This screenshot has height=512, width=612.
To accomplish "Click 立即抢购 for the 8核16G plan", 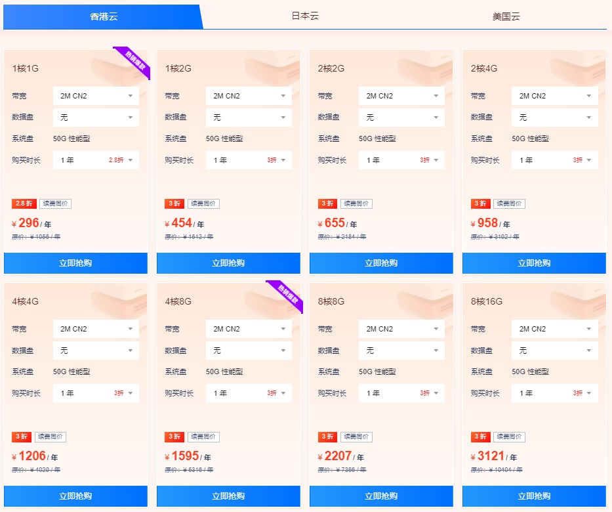I will click(535, 496).
